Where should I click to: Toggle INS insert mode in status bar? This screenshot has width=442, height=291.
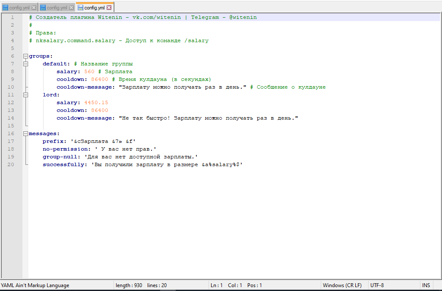(x=426, y=285)
